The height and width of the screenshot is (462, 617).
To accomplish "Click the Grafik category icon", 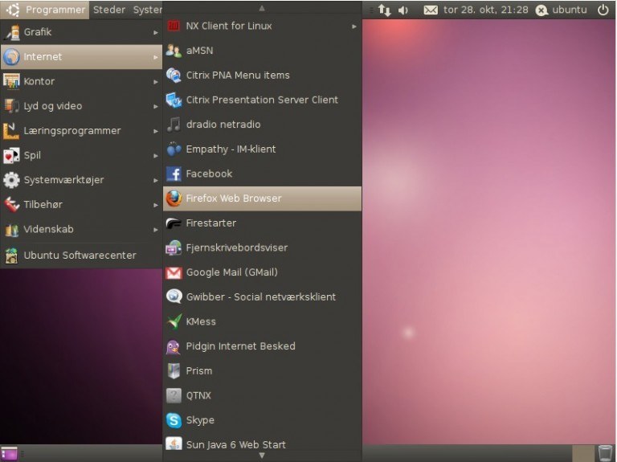I will pyautogui.click(x=11, y=32).
